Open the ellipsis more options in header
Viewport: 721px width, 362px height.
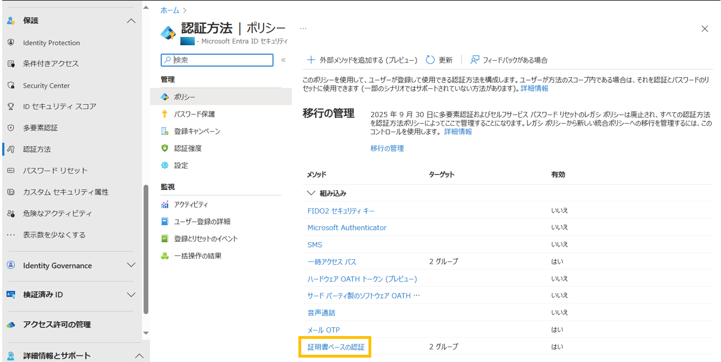[x=303, y=28]
